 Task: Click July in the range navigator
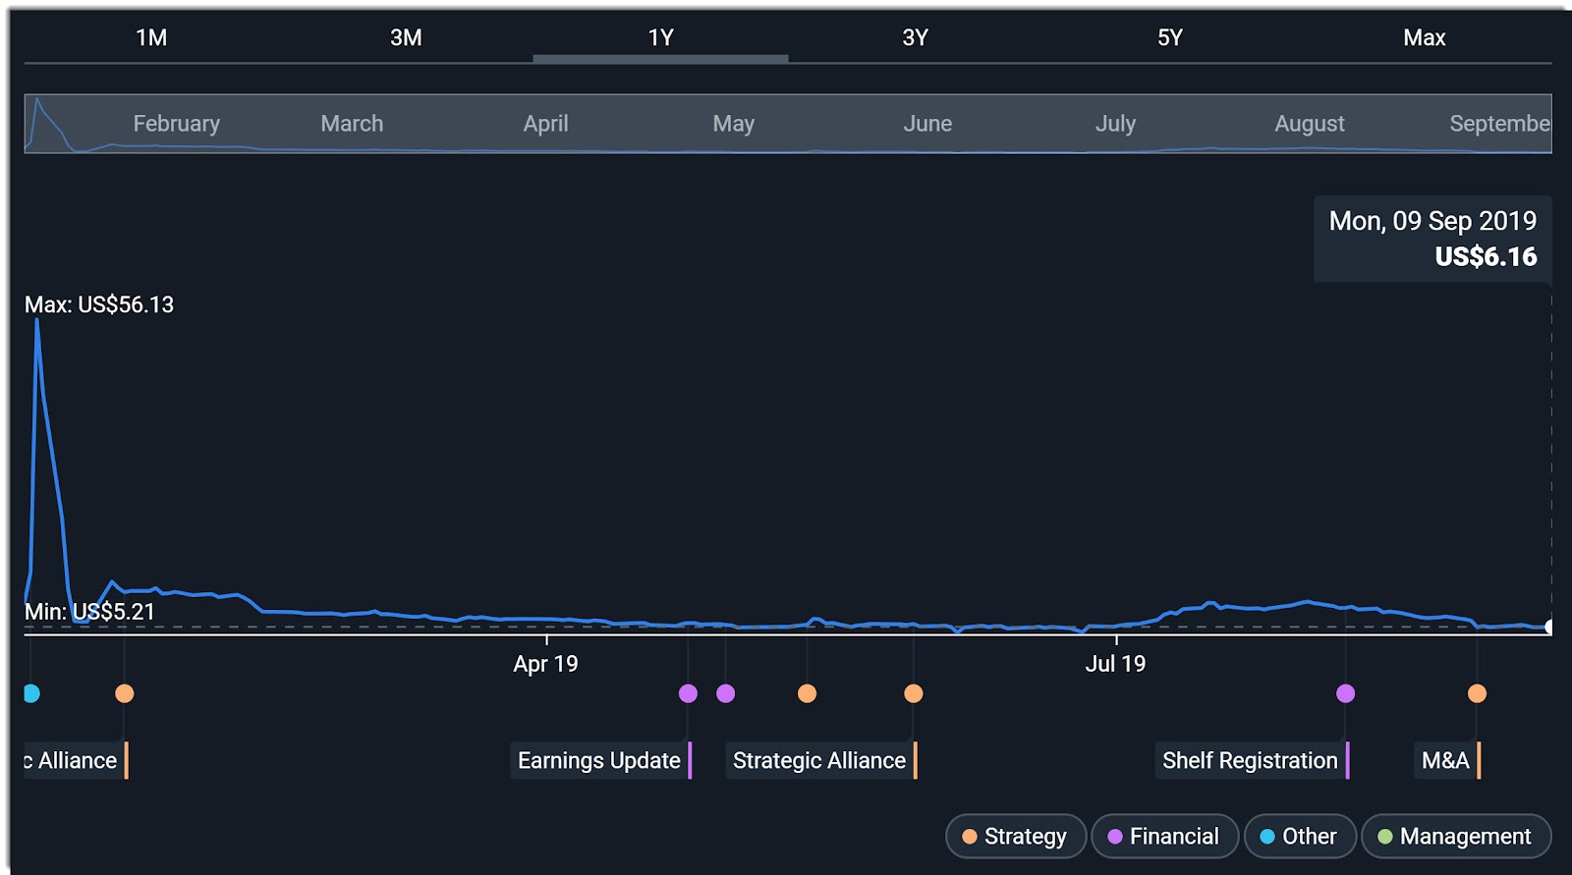tap(1115, 124)
